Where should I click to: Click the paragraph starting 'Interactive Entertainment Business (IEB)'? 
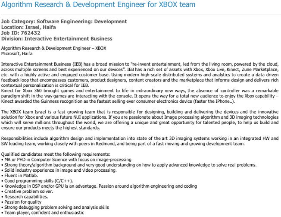point(140,75)
